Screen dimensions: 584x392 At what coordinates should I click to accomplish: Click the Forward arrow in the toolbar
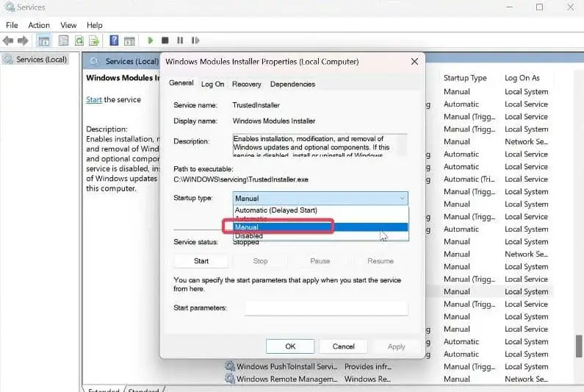(x=23, y=40)
